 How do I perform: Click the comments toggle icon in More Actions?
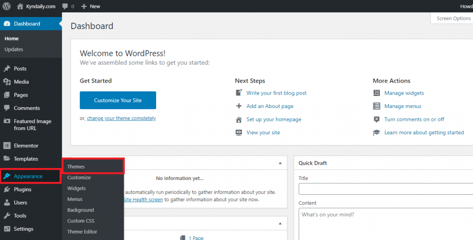click(376, 120)
